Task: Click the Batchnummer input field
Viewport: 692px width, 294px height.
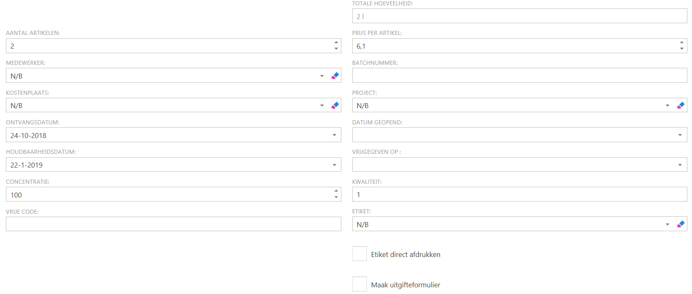Action: pos(519,76)
